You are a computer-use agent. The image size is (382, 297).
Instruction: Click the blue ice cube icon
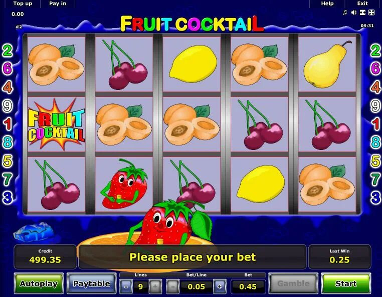[34, 232]
